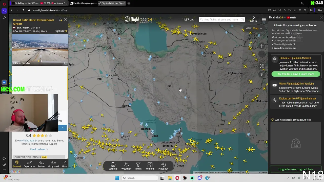Viewport: 324px width, 182px height.
Task: Click Opera sidebar Messenger icon
Action: pyautogui.click(x=4, y=82)
